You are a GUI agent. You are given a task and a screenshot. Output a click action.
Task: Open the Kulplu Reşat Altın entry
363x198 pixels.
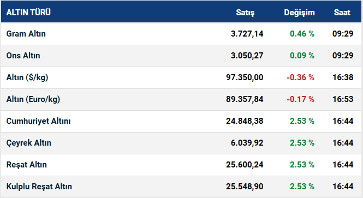[x=39, y=187]
